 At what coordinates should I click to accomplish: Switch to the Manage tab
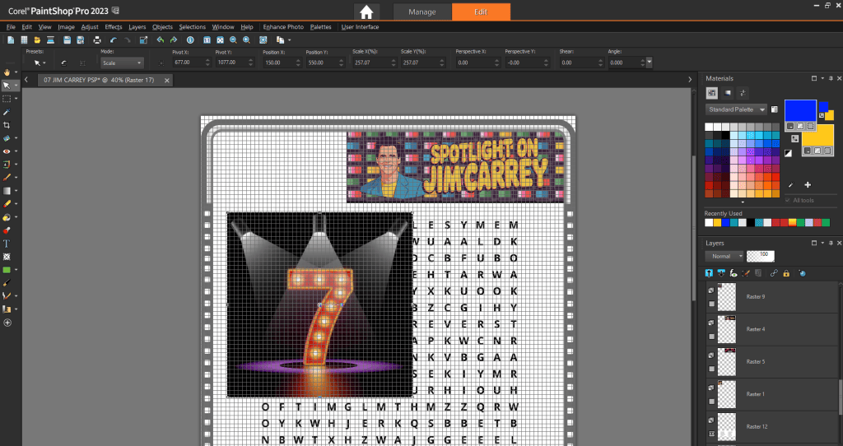(422, 12)
